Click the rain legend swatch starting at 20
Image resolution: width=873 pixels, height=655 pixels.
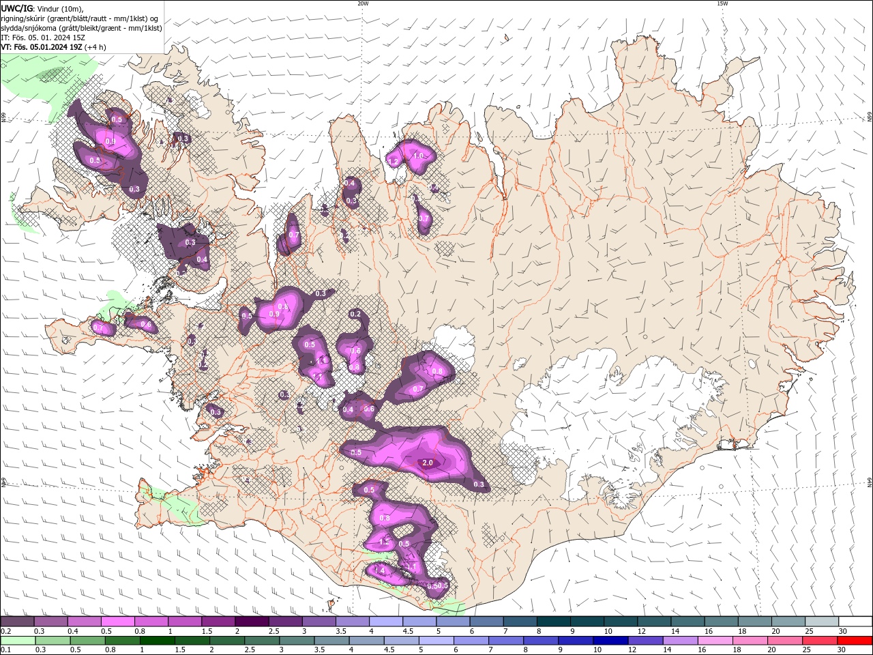pos(785,641)
